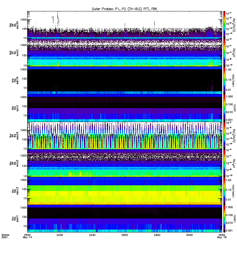Click the color bar beside thb fff scm3 panel
237x253 pixels.
(224, 52)
